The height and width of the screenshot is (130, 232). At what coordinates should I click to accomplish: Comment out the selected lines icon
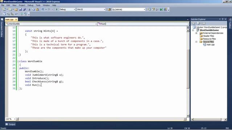(22, 14)
